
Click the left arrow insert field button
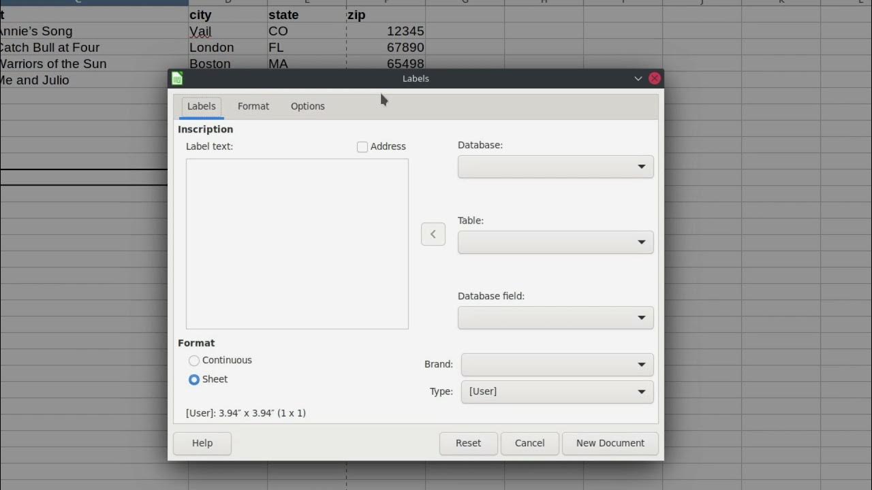(x=433, y=234)
